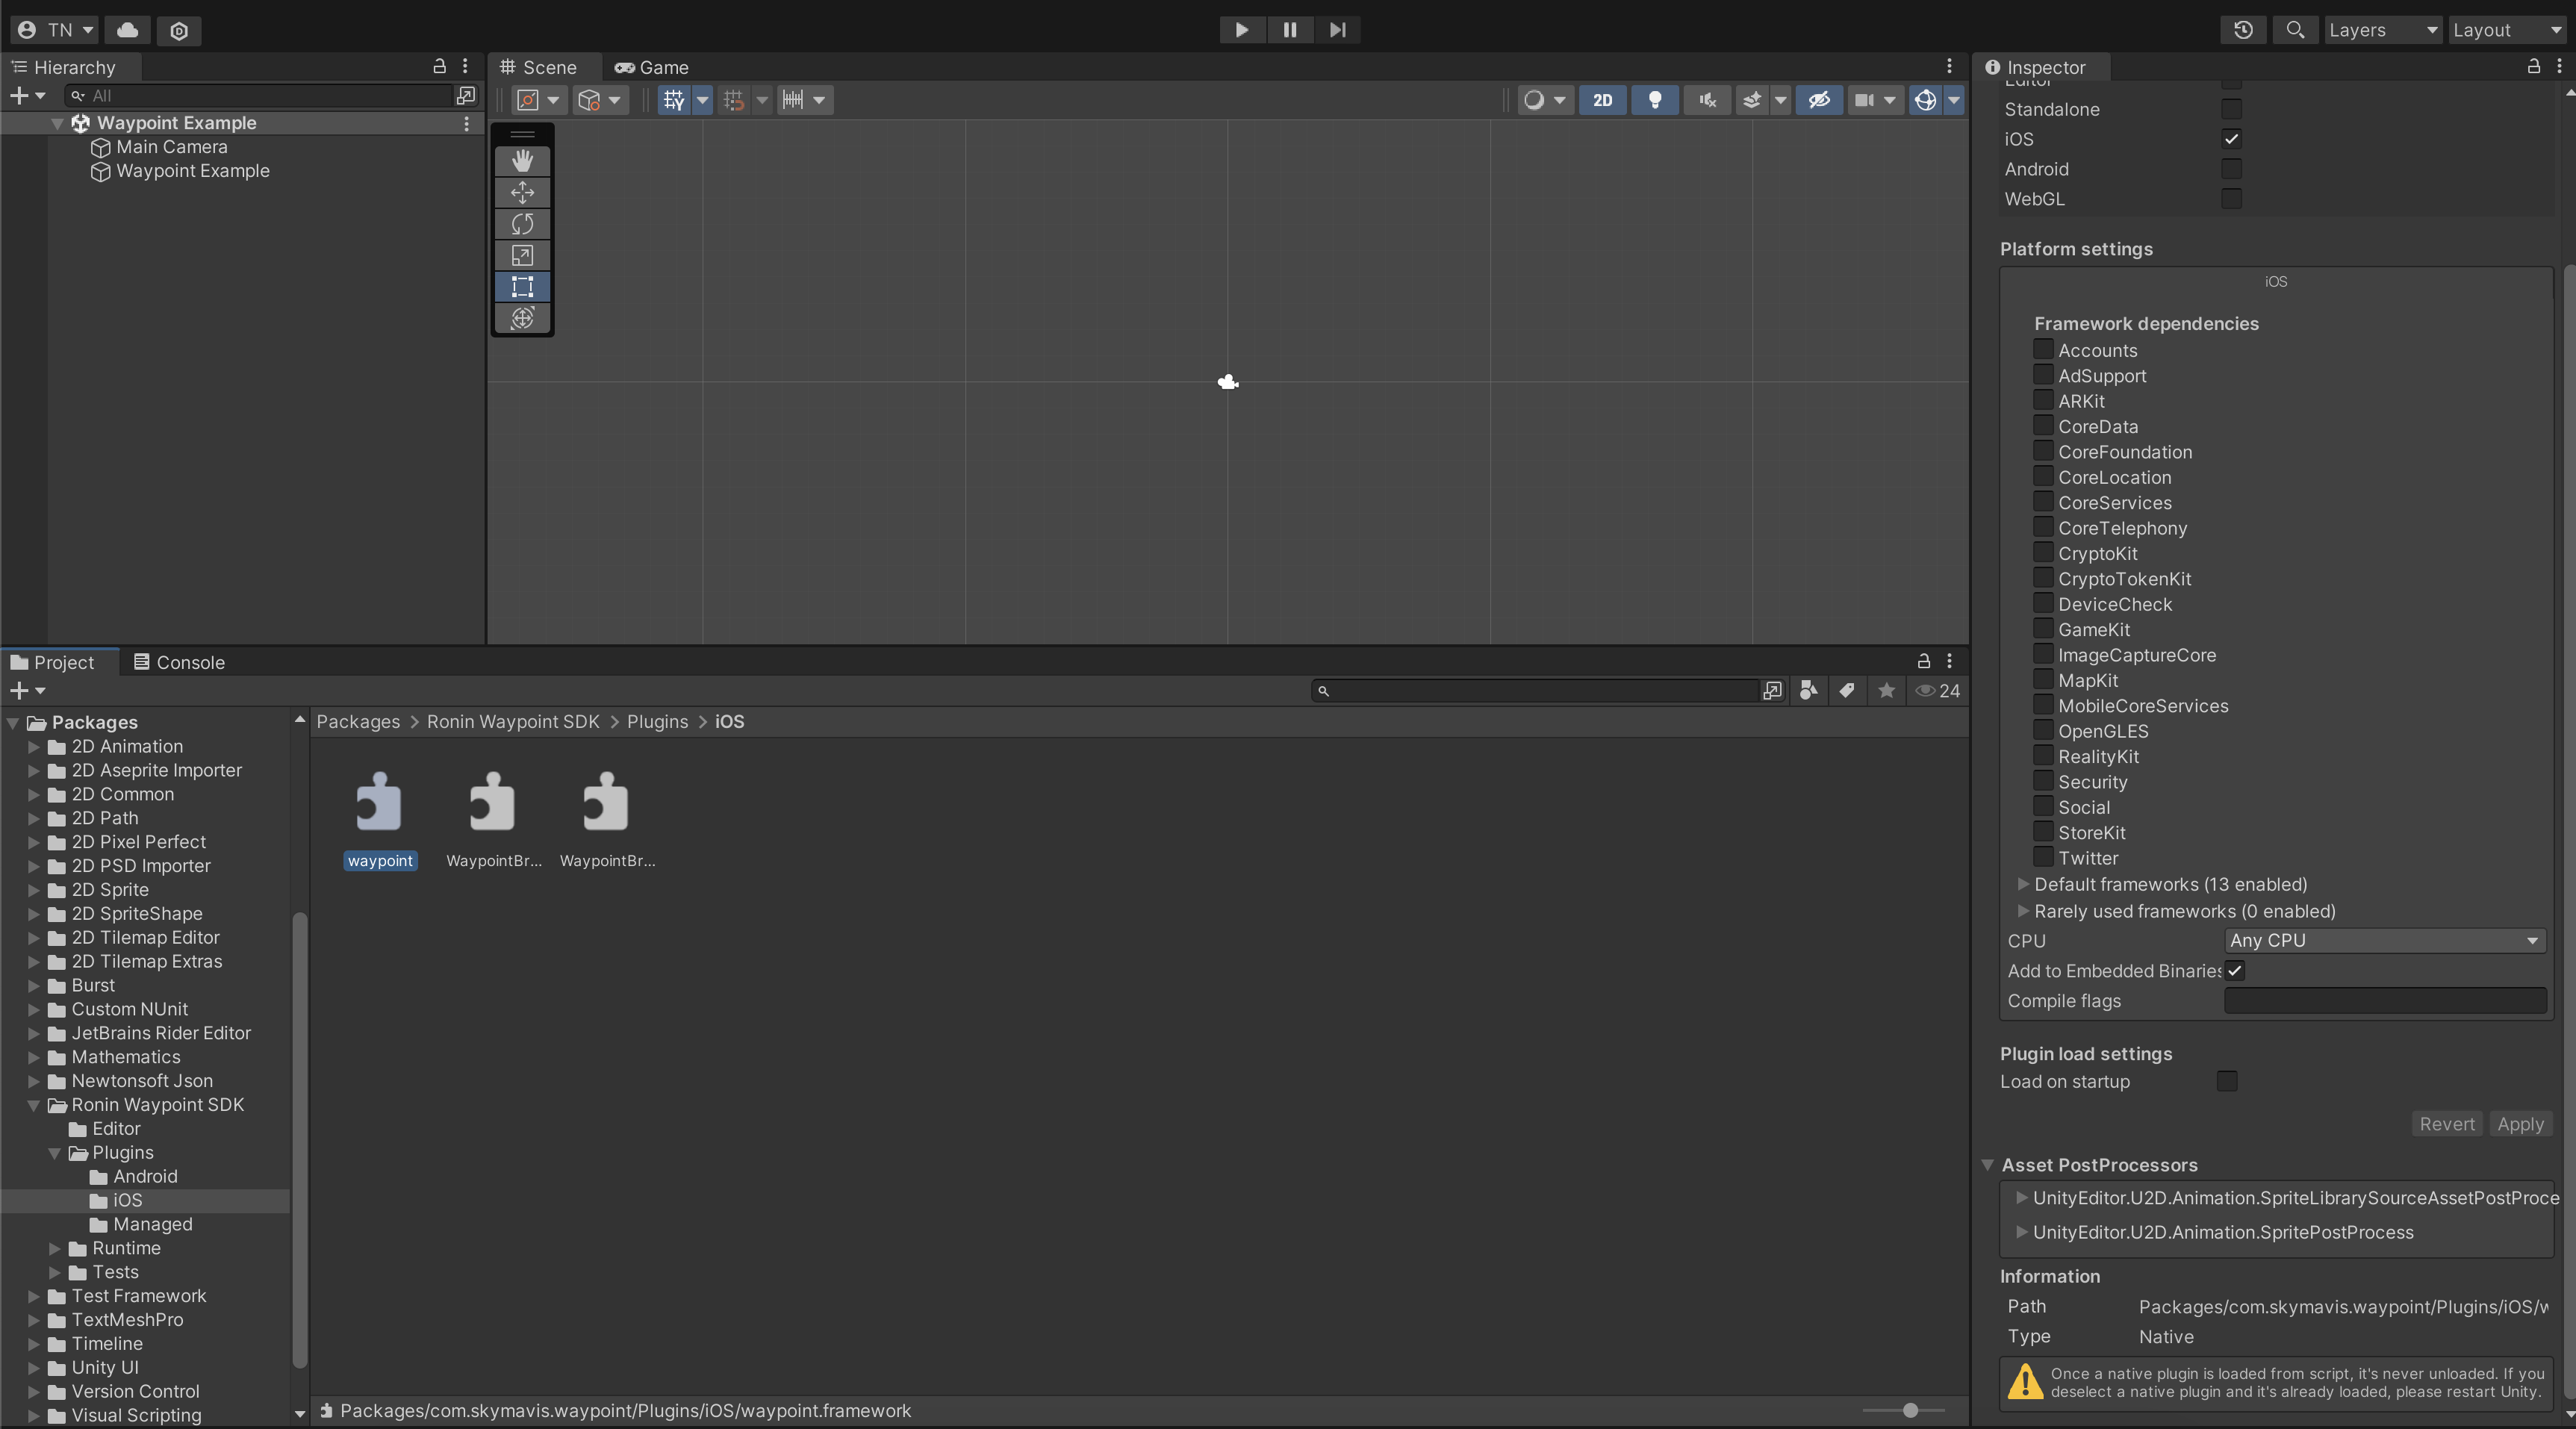This screenshot has height=1429, width=2576.
Task: Open the Layers dropdown
Action: point(2383,30)
